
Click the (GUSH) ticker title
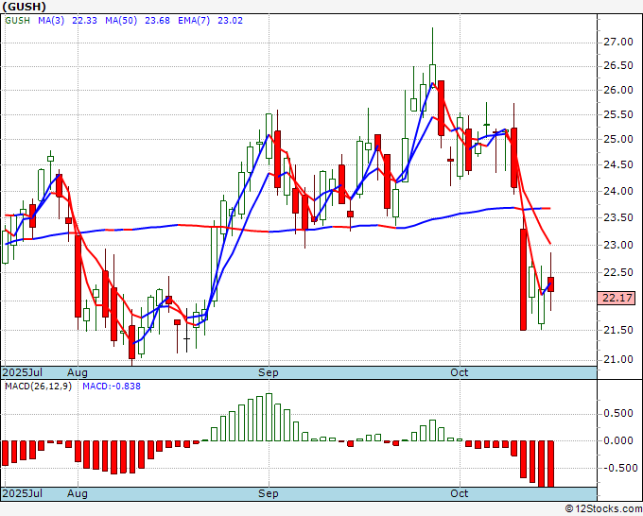pyautogui.click(x=26, y=8)
